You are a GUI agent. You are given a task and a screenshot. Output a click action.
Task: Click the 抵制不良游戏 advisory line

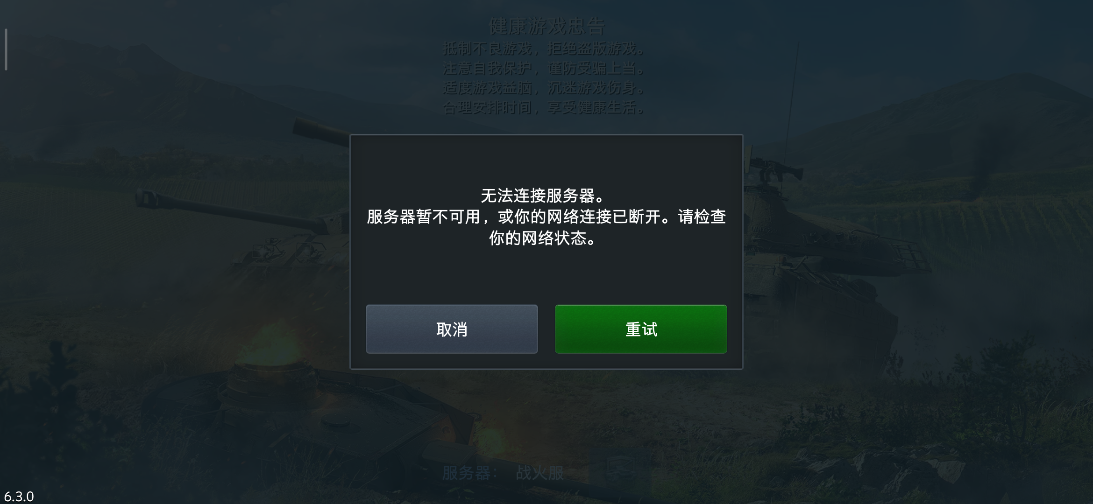coord(544,48)
